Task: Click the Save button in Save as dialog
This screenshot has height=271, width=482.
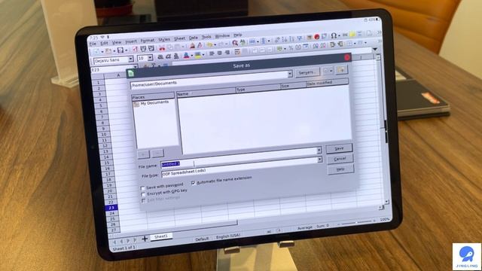Action: (x=339, y=148)
